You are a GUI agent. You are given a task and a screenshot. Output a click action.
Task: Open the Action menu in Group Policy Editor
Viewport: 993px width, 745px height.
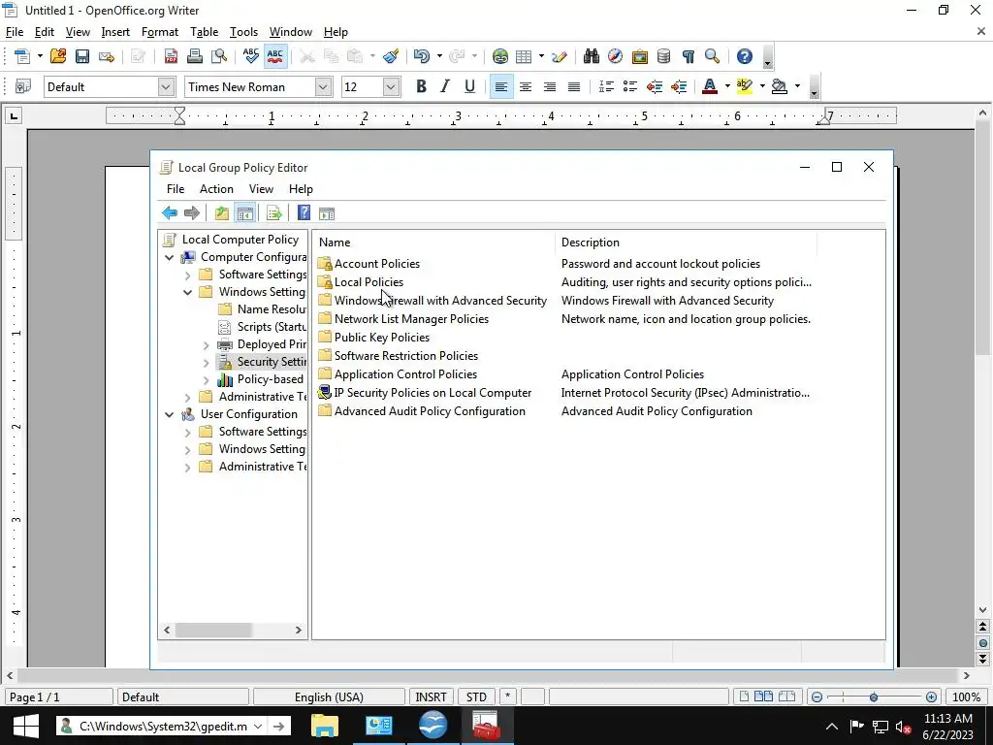[x=216, y=189]
